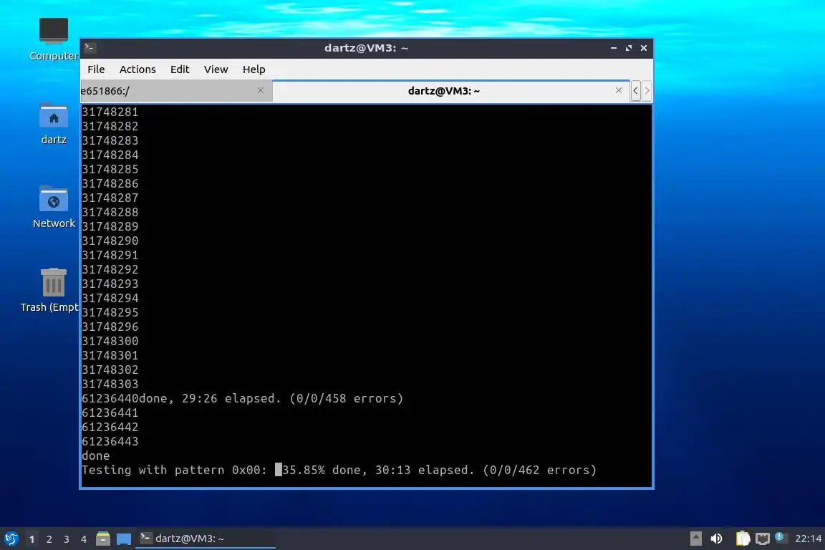
Task: Click the standalone 'done' output line
Action: click(x=96, y=455)
